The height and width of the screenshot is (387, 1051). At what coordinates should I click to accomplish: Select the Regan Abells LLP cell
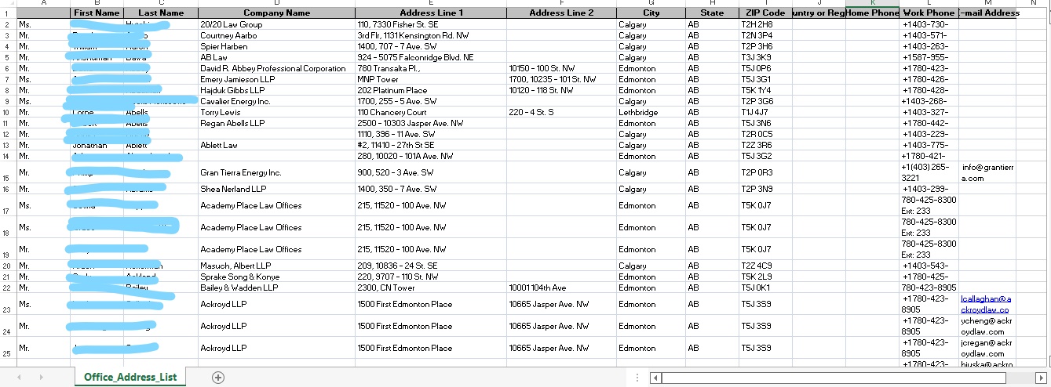[x=276, y=123]
